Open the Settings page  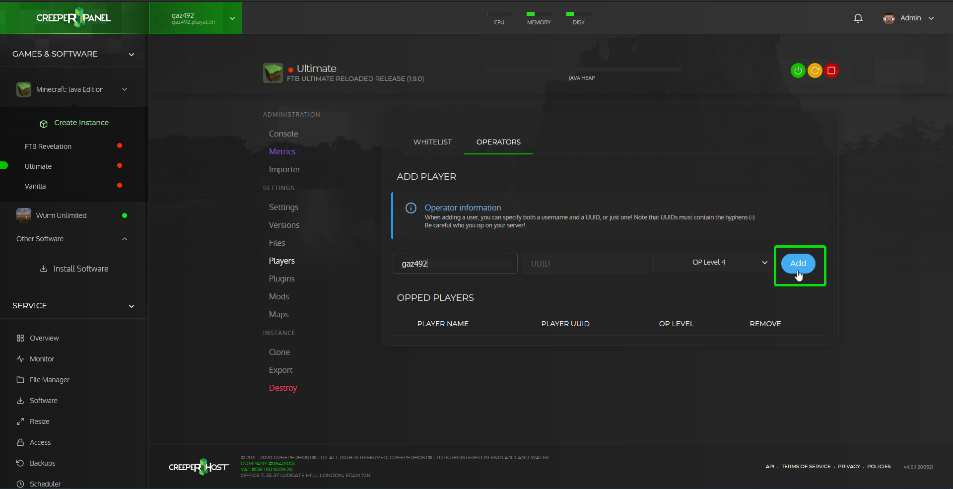283,207
